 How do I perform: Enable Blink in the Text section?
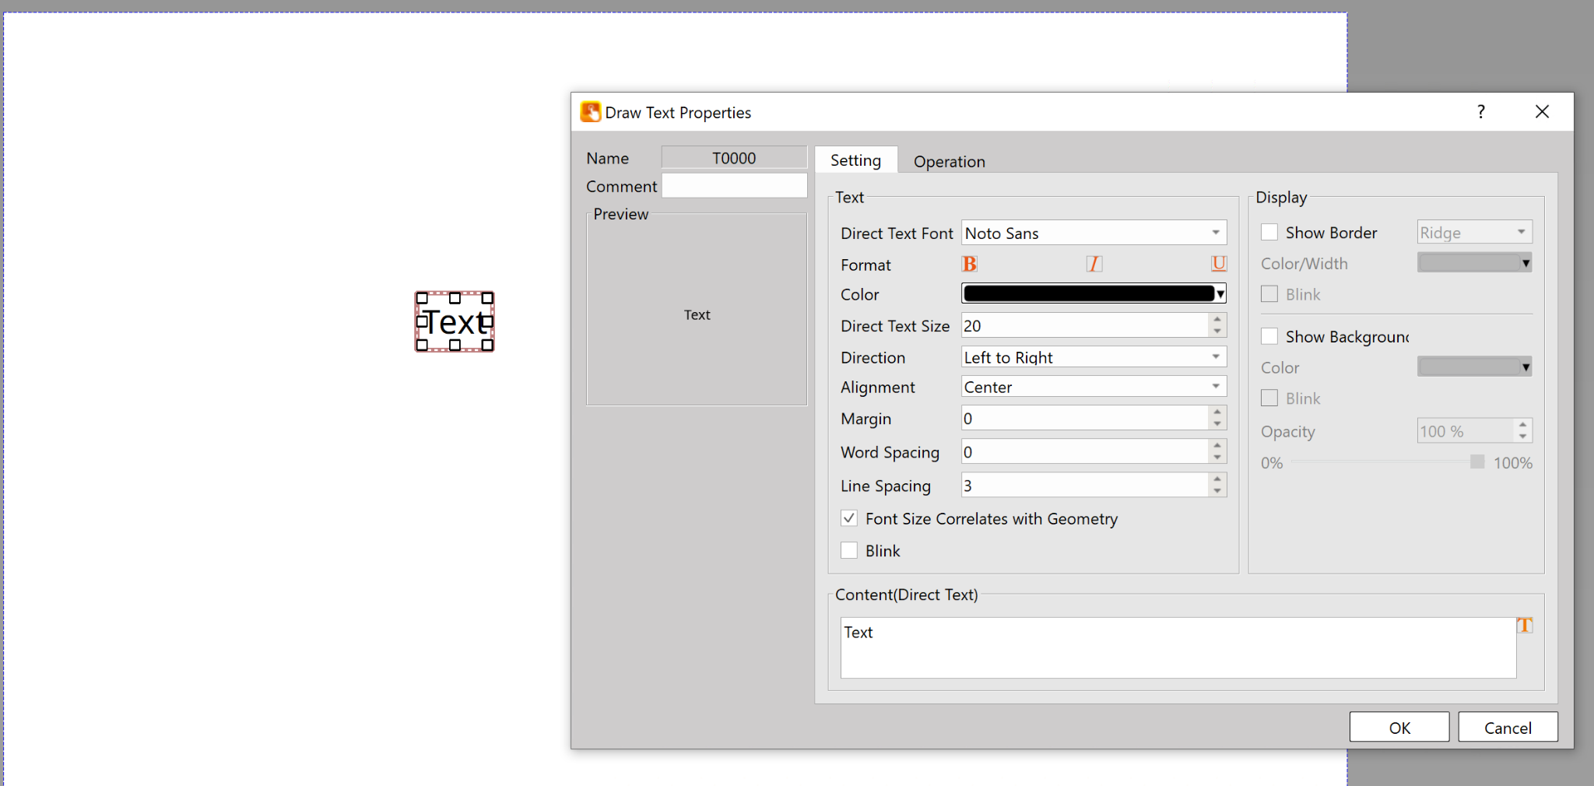click(x=849, y=551)
